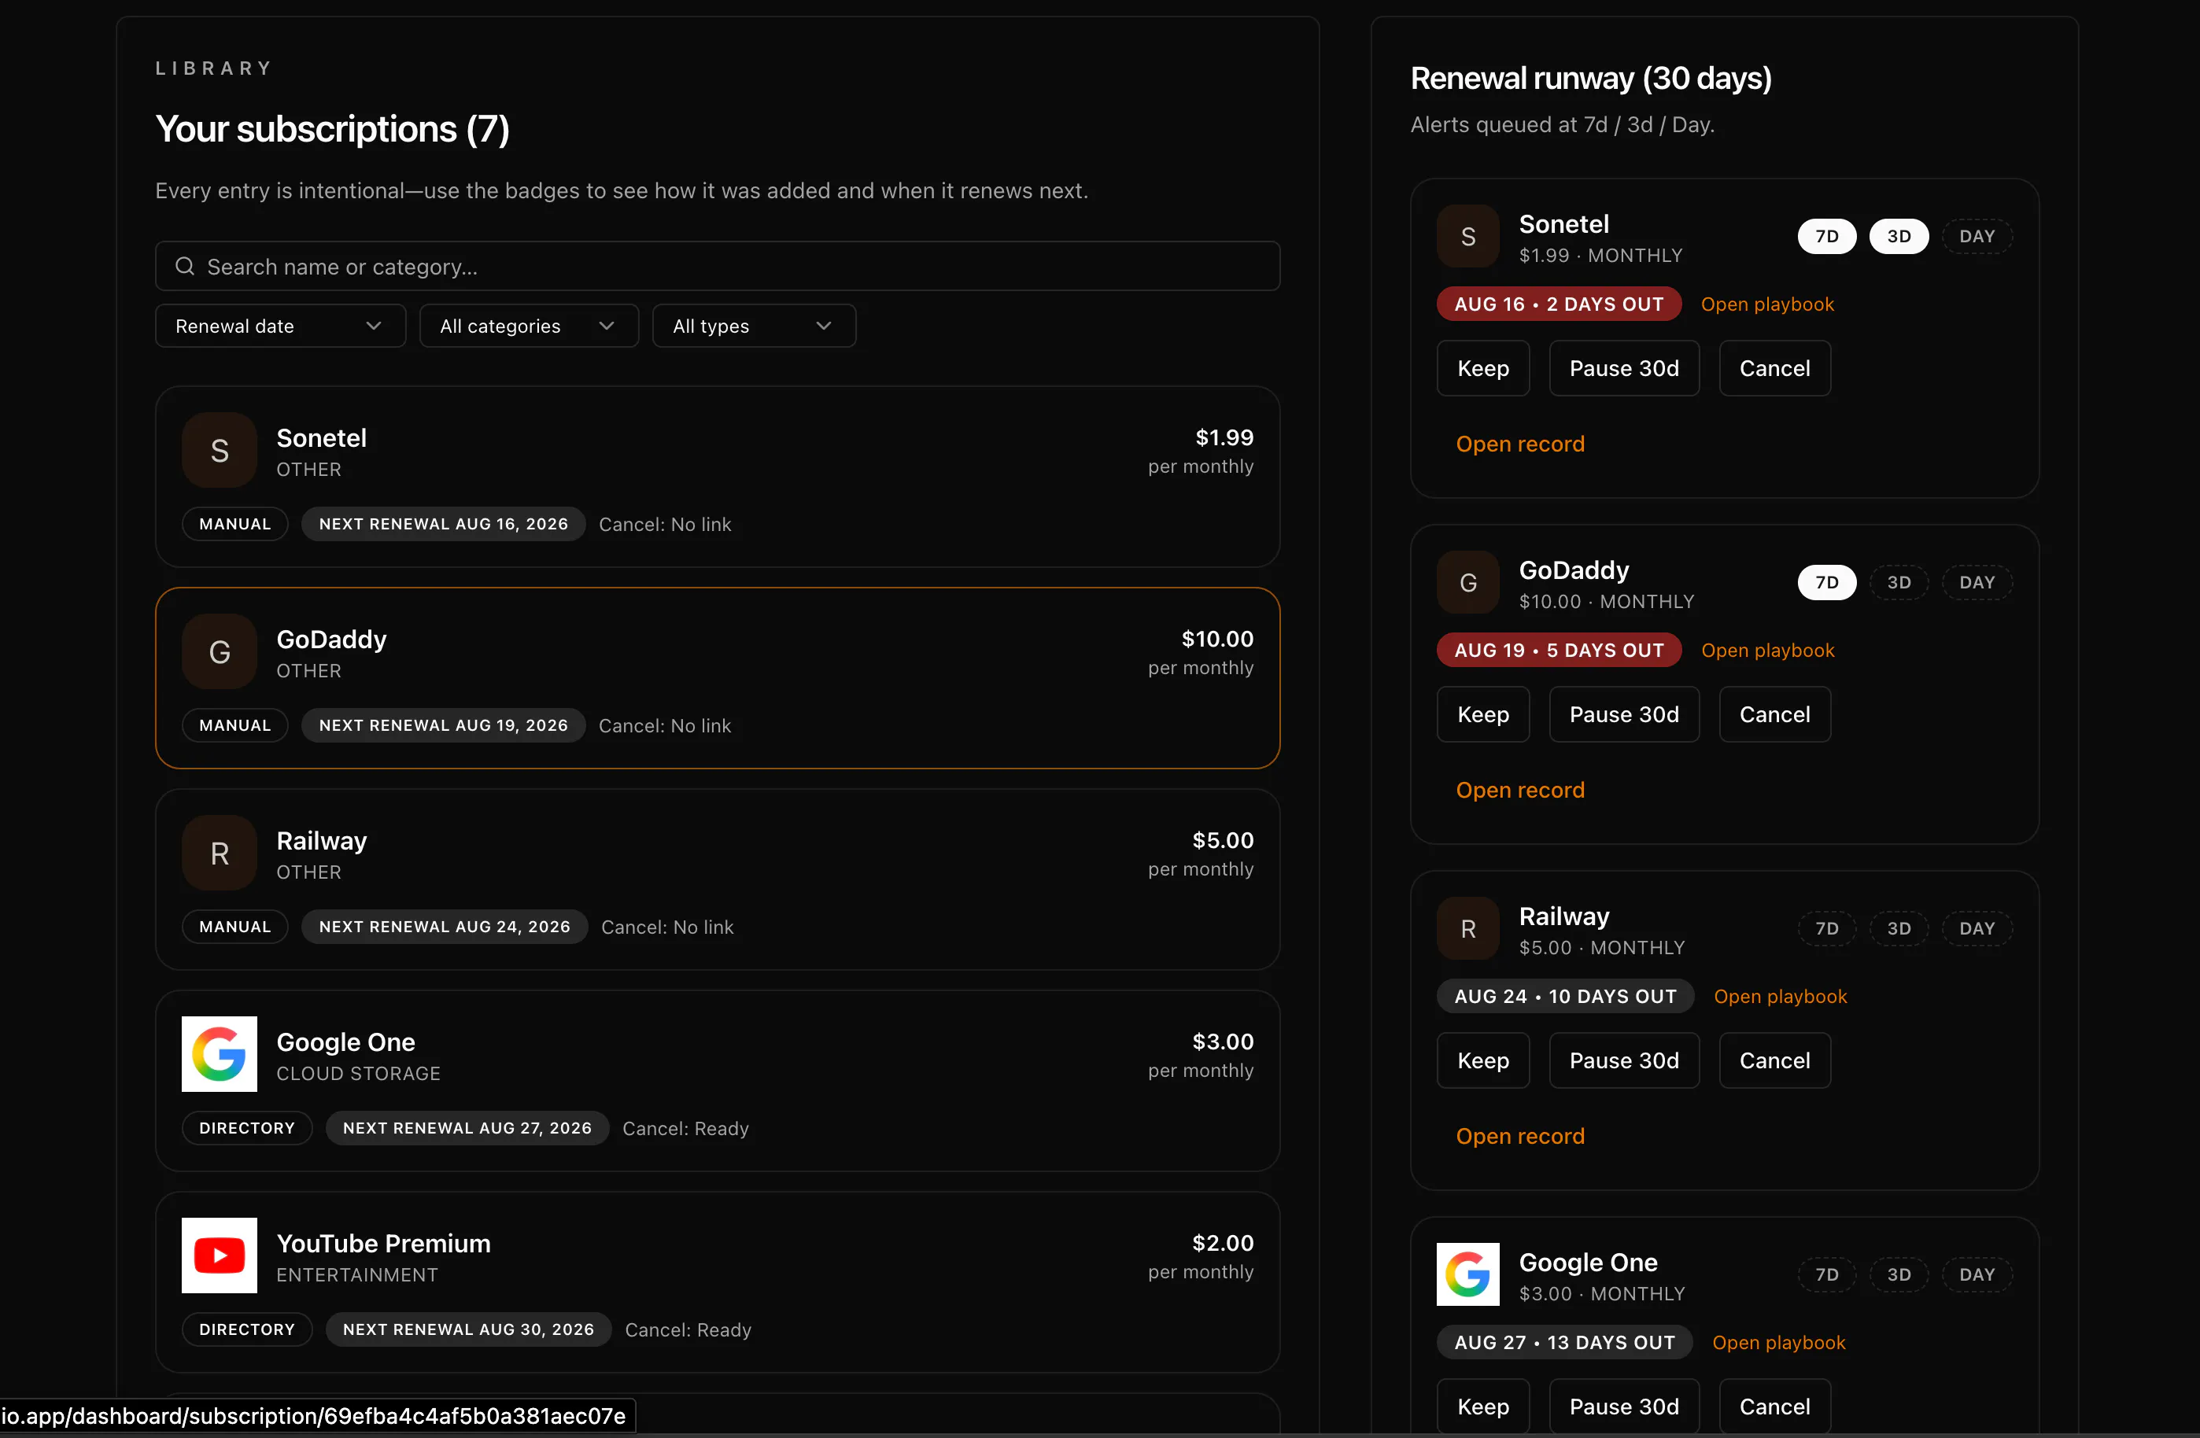Open record for GoDaddy
Image resolution: width=2200 pixels, height=1438 pixels.
tap(1519, 790)
